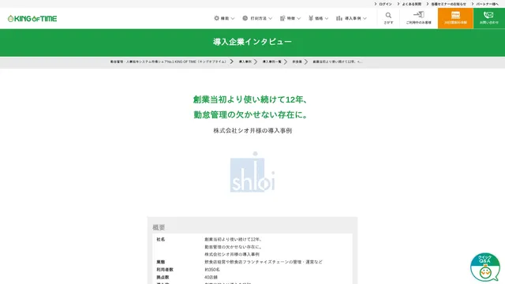
Task: Click the 利用者数 row label
Action: [165, 270]
